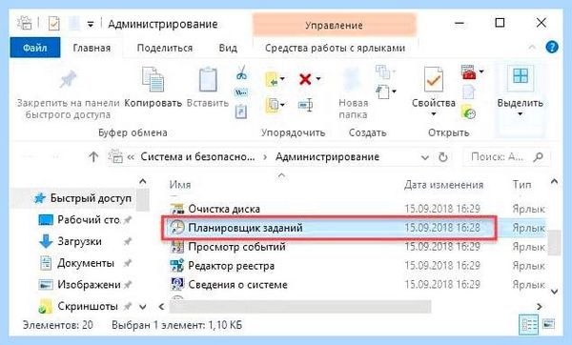The width and height of the screenshot is (572, 345).
Task: Click the Select grid icon
Action: (521, 76)
